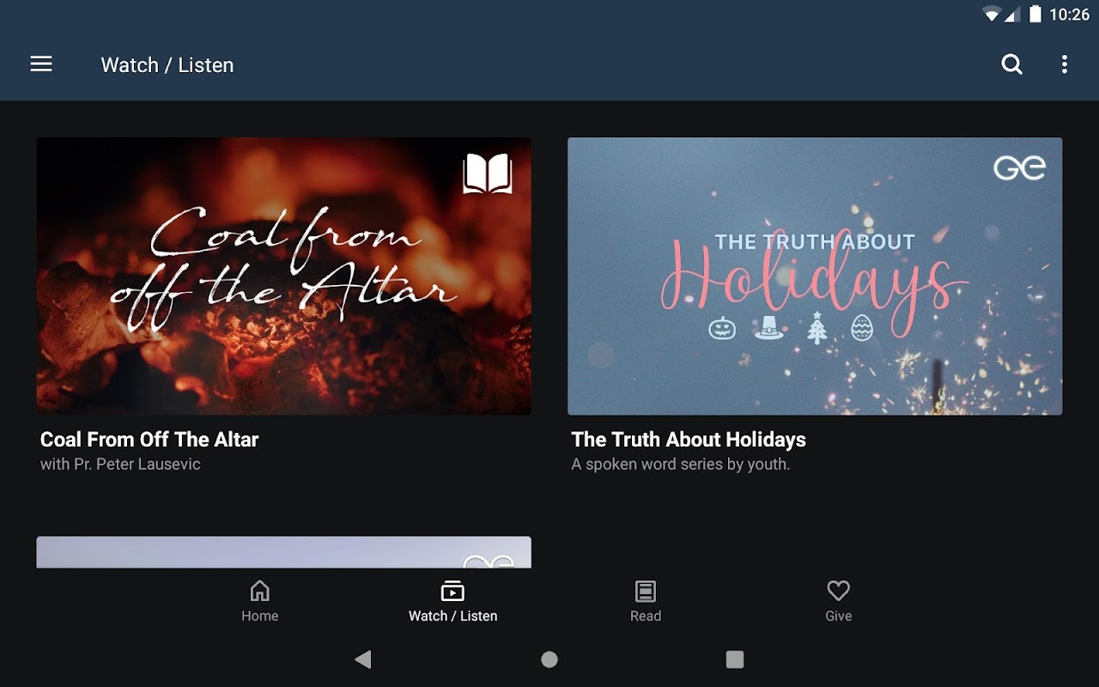Screen dimensions: 1099x687
Task: Tap the Android home circle button
Action: 549,660
